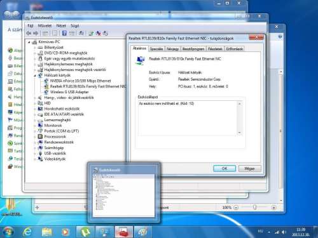Click the zoom in plus button in background window
Image resolution: width=318 pixels, height=238 pixels.
click(273, 208)
